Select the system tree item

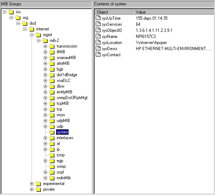pos(62,132)
